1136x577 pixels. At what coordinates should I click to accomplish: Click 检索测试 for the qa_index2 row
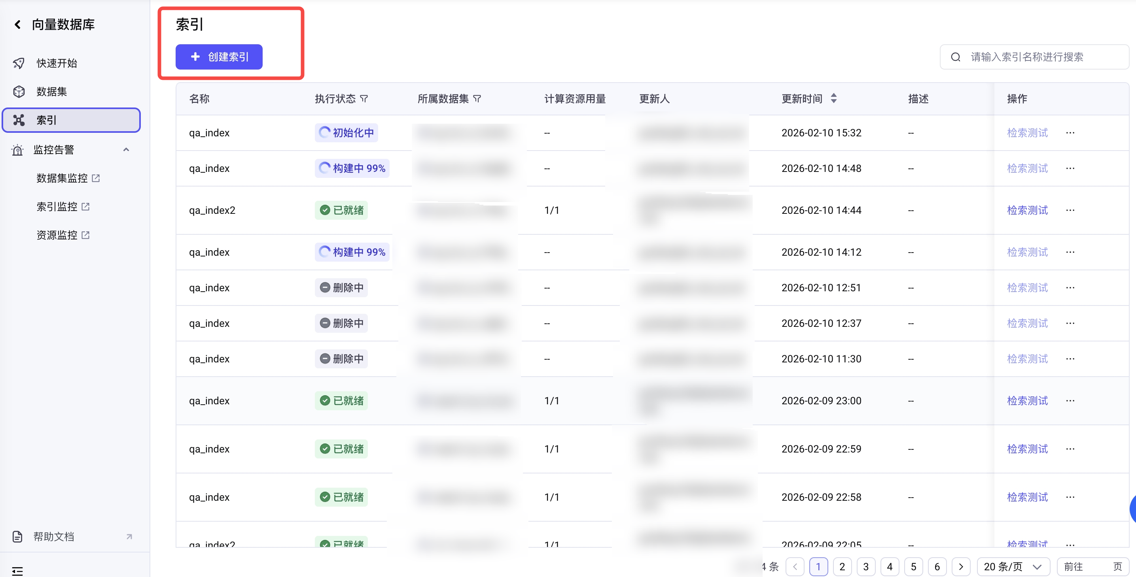click(x=1027, y=210)
